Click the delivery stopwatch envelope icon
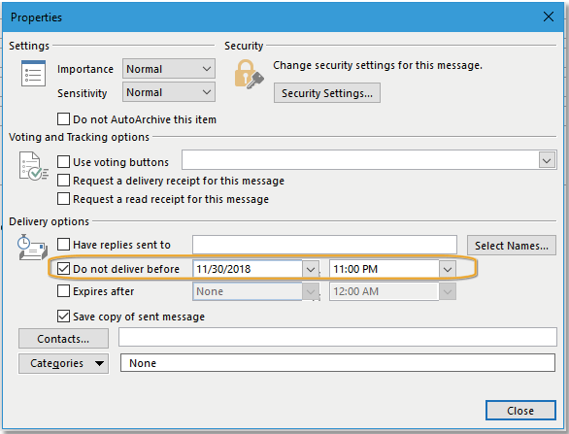This screenshot has height=434, width=569. point(33,248)
